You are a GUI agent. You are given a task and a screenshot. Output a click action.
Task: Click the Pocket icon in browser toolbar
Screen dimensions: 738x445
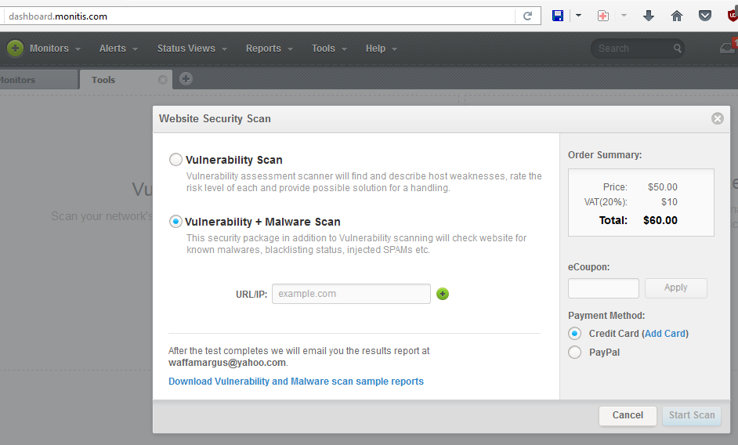[x=705, y=16]
